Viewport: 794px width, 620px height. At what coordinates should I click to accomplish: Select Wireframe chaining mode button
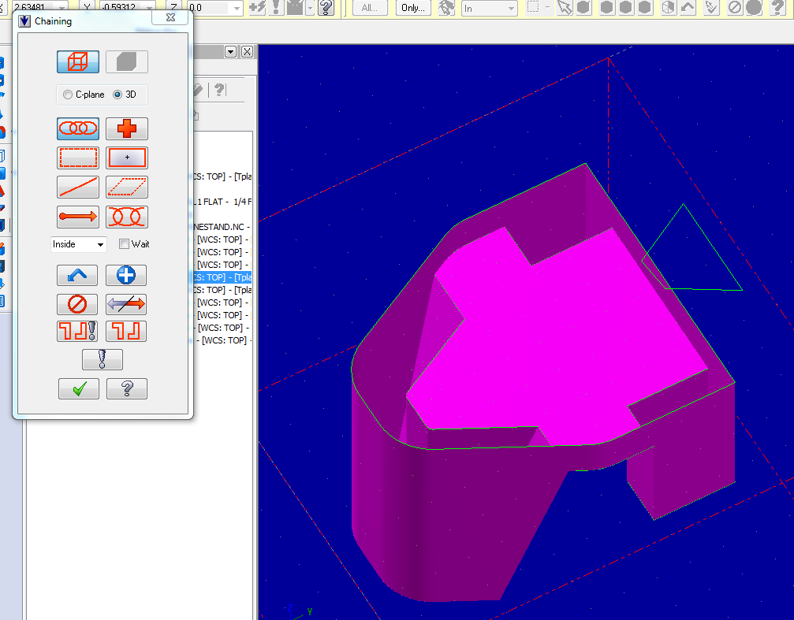(x=78, y=62)
